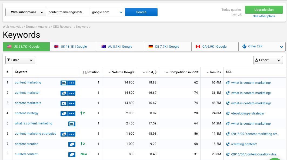Open the 'content marketer' keyword link
The image size is (287, 160).
pyautogui.click(x=27, y=93)
